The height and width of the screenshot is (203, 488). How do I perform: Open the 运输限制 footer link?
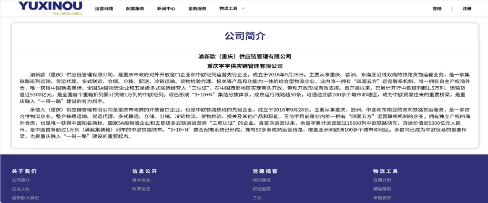382,189
